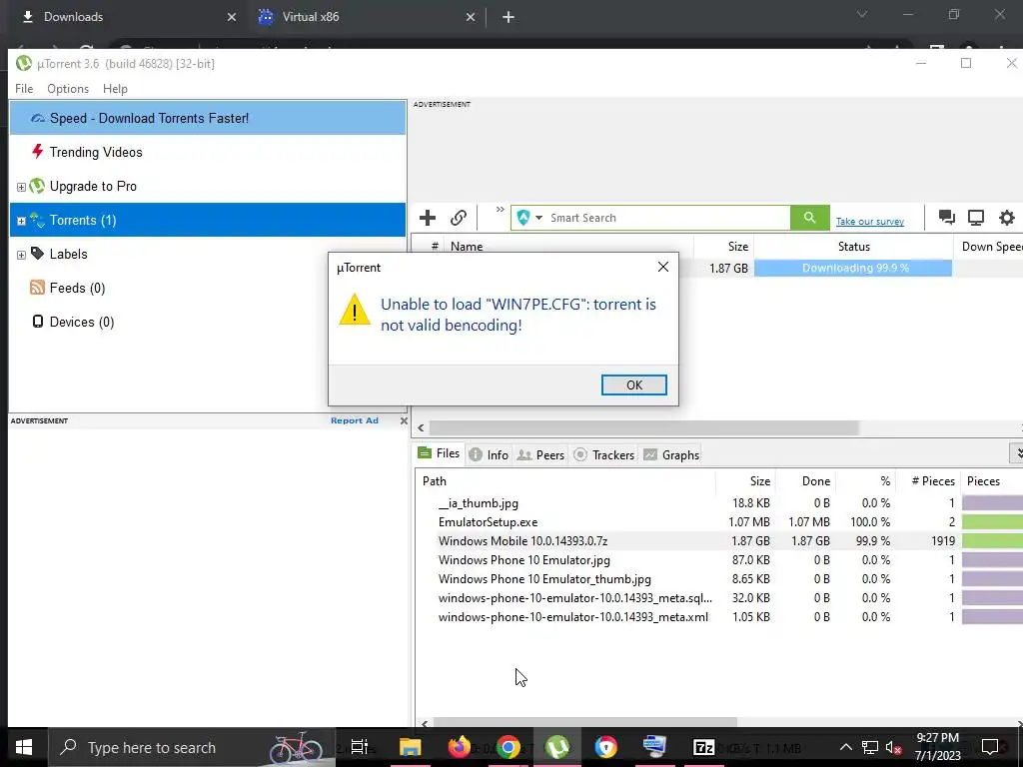Expand the Labels tree node

(21, 255)
